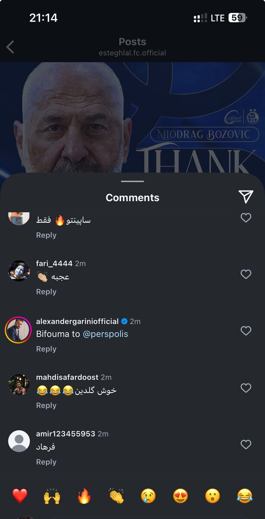Tap the red heart quick reaction emoji
The image size is (265, 519).
19,496
